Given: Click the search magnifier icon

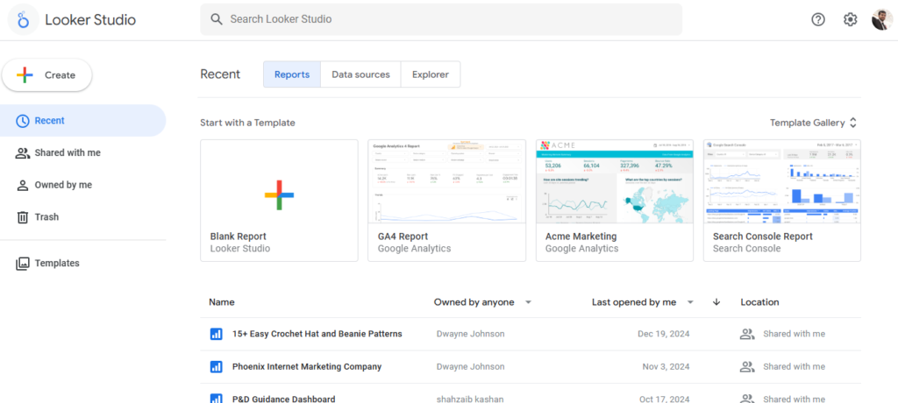Looking at the screenshot, I should click(x=216, y=19).
